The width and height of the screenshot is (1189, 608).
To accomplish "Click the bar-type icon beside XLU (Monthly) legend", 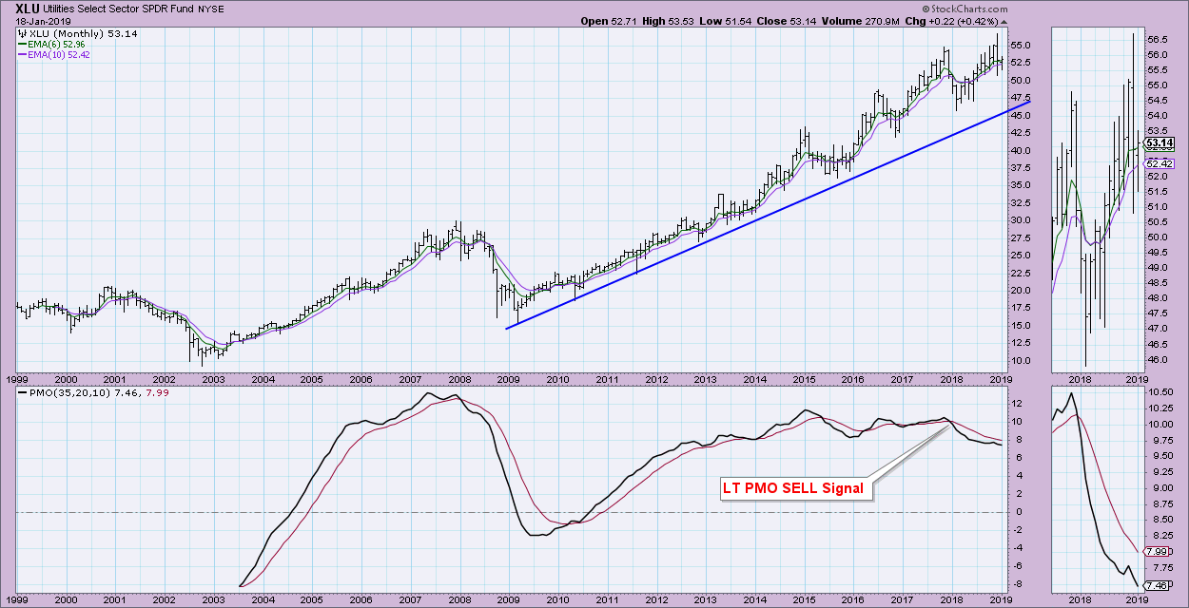I will tap(24, 34).
